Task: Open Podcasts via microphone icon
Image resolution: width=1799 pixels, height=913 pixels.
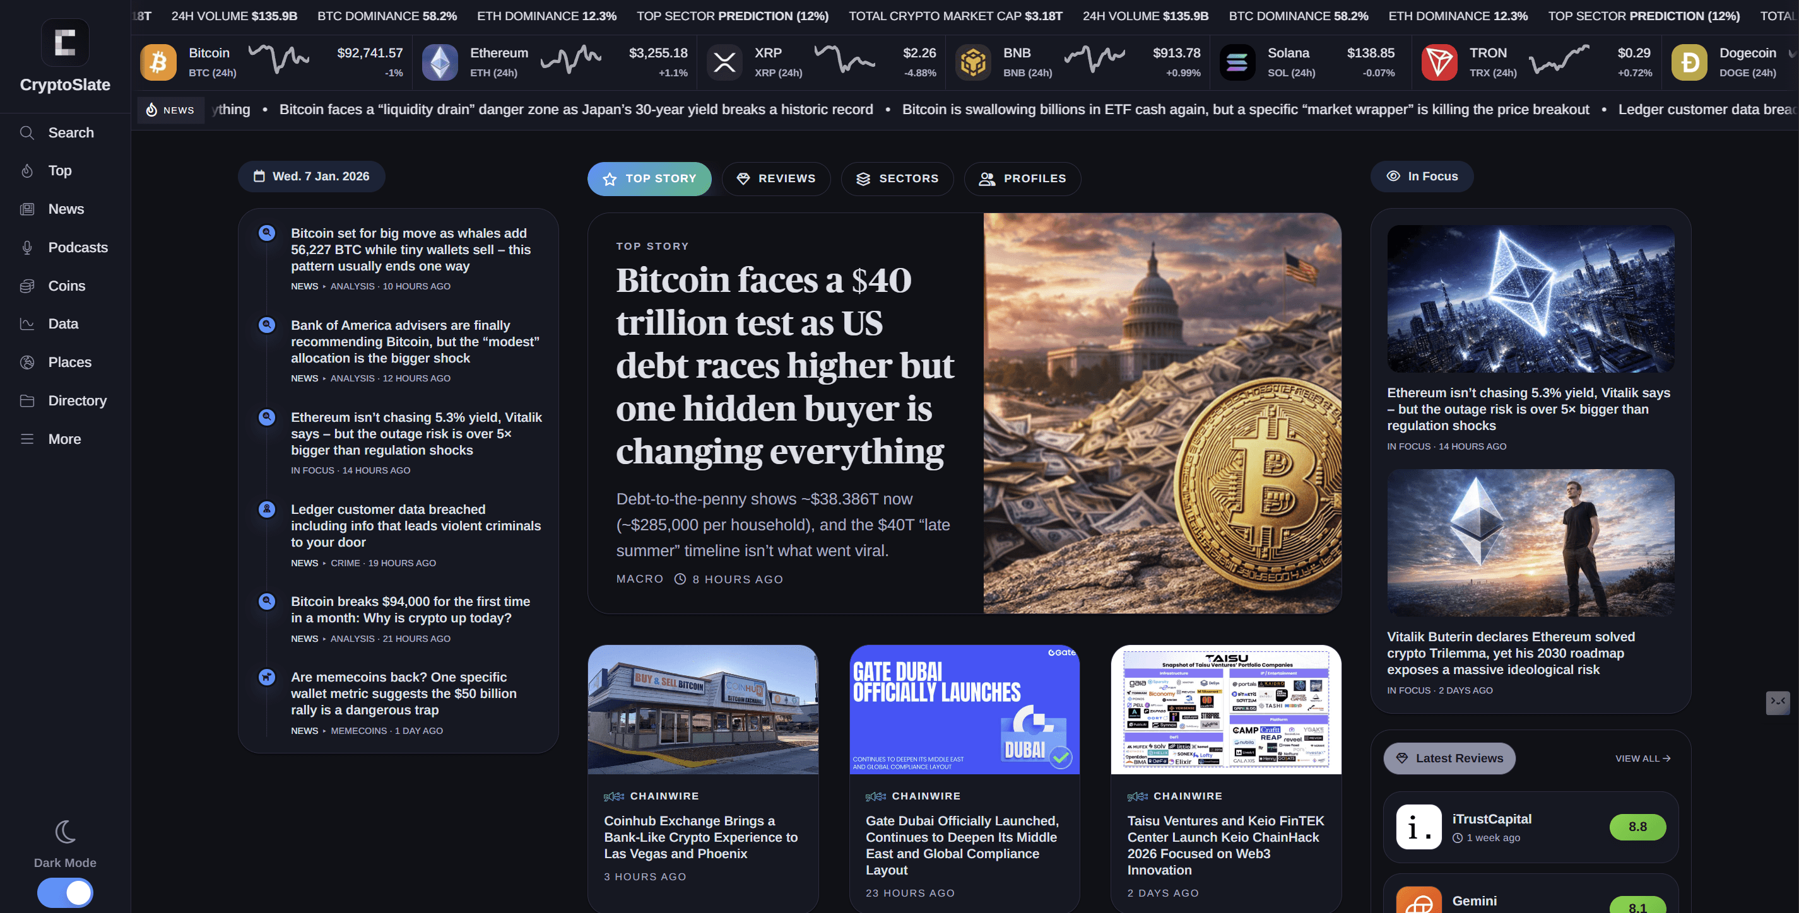Action: (27, 248)
